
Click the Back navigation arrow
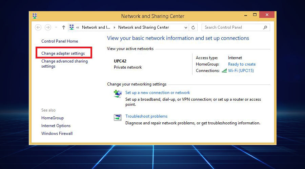(38, 27)
